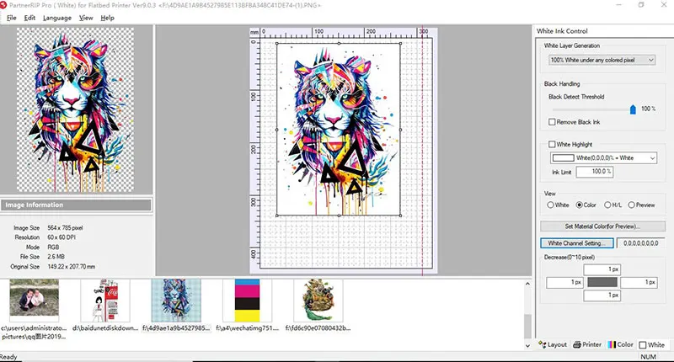Click the Ink Limit value field
This screenshot has width=674, height=362.
click(595, 172)
